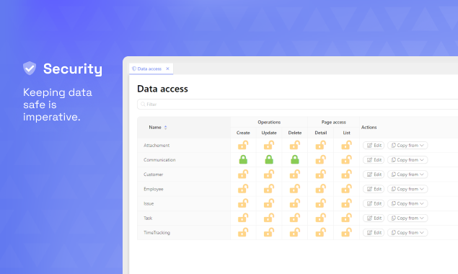Image resolution: width=458 pixels, height=274 pixels.
Task: Click Detail lock icon in Customer row
Action: 321,174
